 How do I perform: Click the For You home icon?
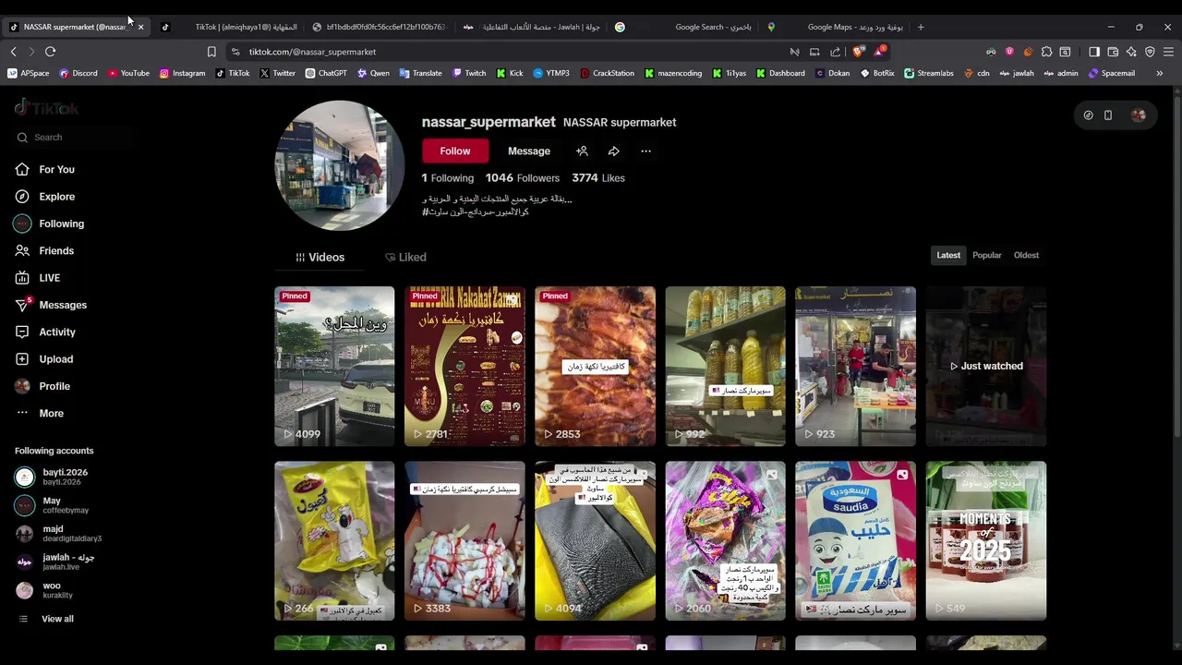[22, 169]
